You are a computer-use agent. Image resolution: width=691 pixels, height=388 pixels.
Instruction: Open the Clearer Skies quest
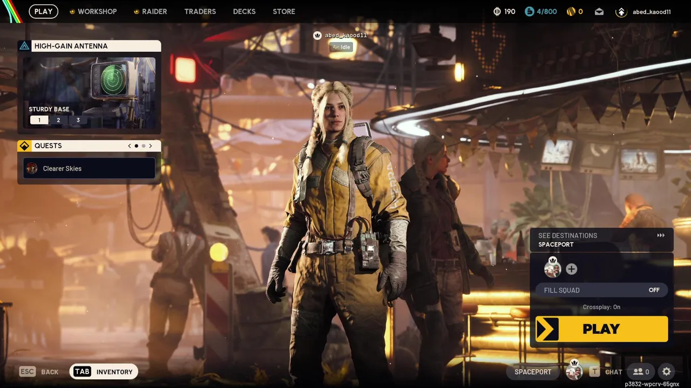coord(89,168)
